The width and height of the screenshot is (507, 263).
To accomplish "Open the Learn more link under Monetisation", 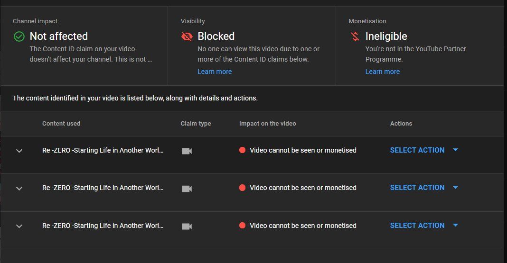I will (x=382, y=72).
